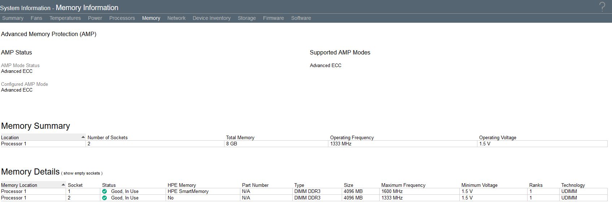Click the Good status icon for Socket 1
Image resolution: width=612 pixels, height=211 pixels.
[105, 192]
